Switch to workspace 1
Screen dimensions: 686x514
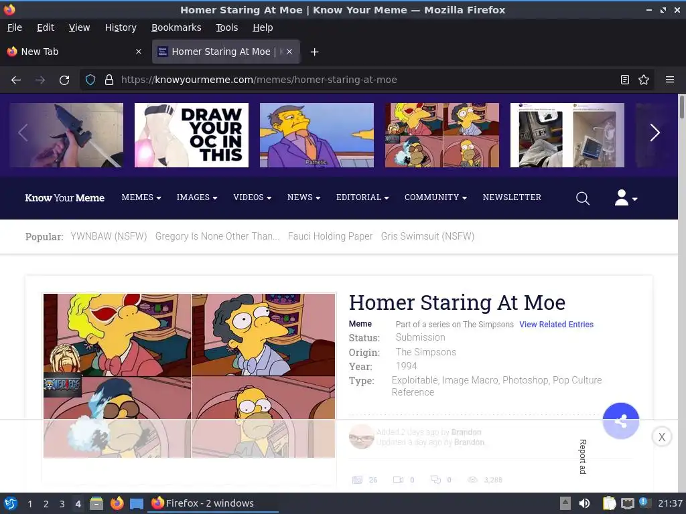point(29,504)
